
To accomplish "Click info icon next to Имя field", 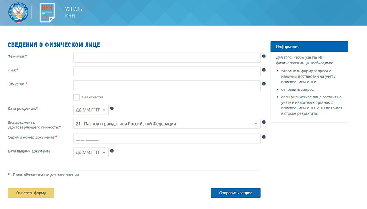I will (264, 70).
